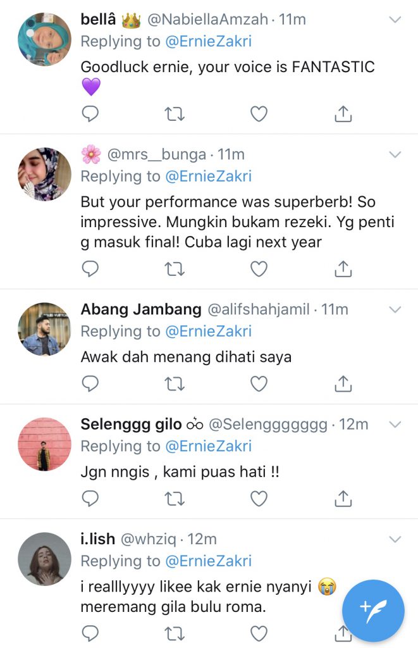Expand more options for @mrs__bunga's tweet
The image size is (418, 648).
click(x=395, y=154)
